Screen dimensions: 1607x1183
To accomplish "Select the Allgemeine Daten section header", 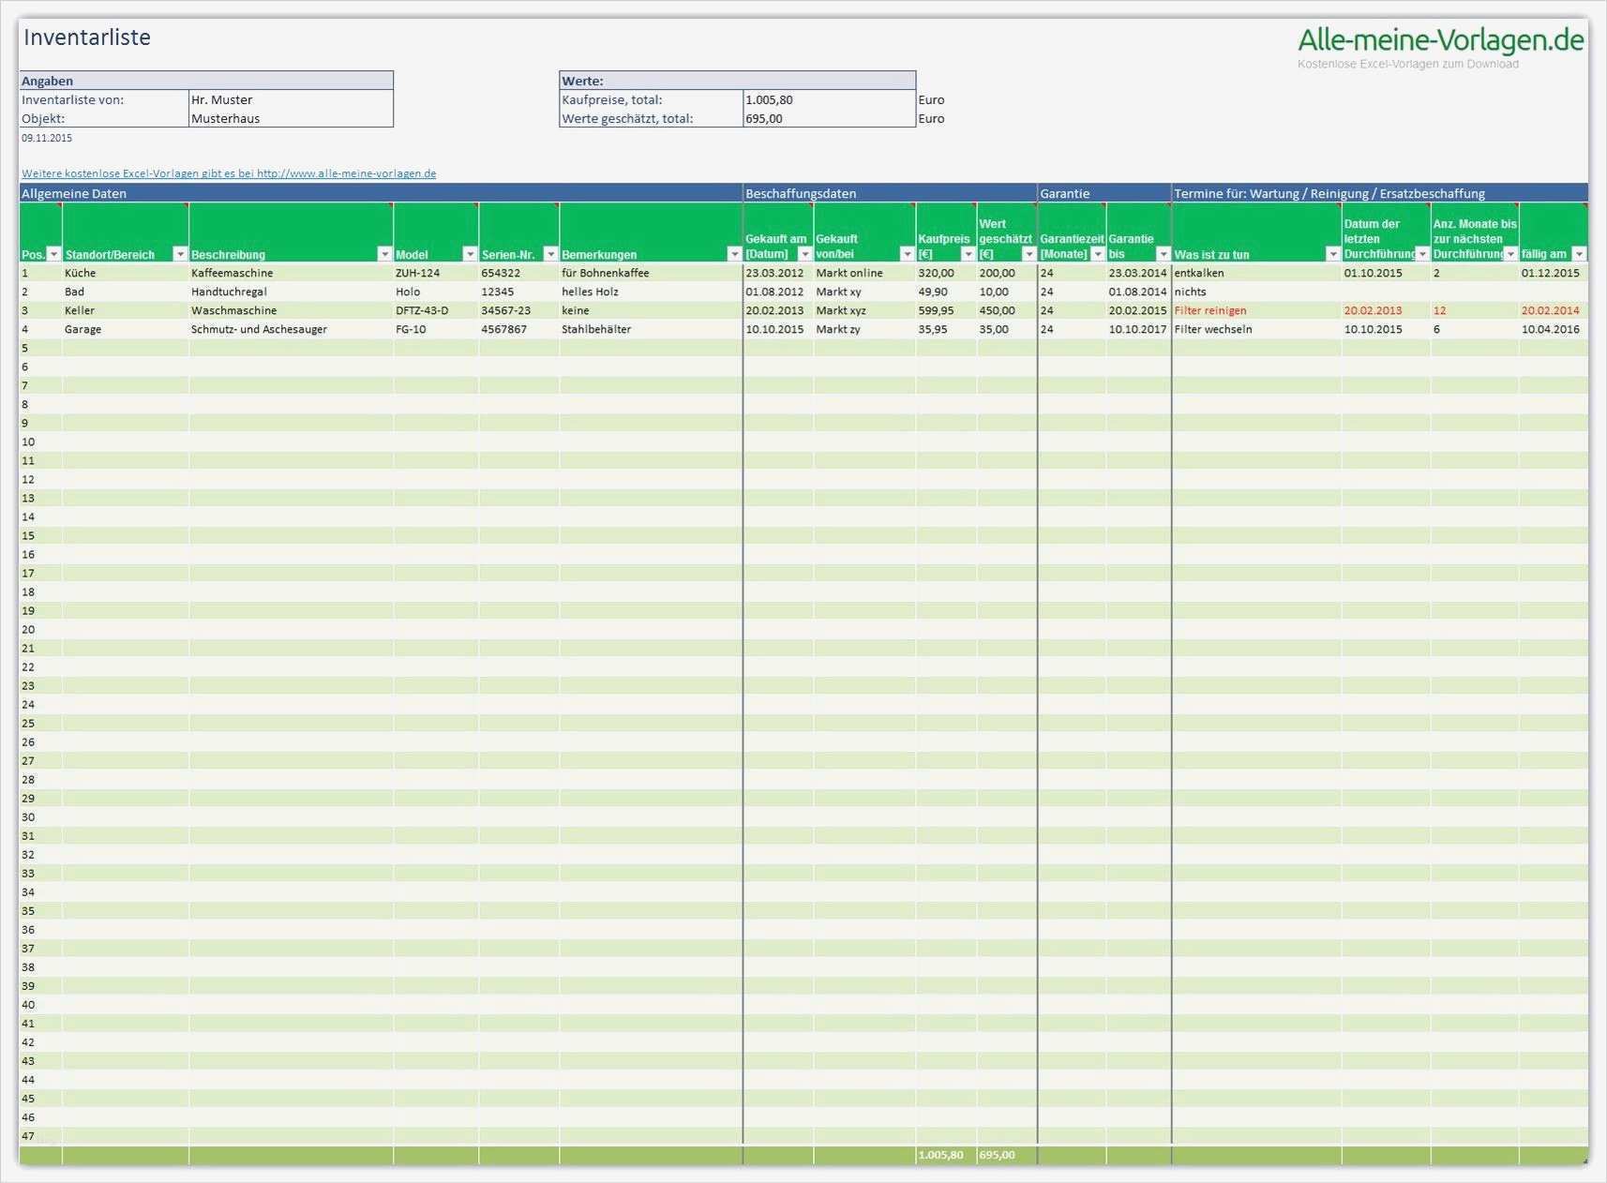I will tap(75, 194).
